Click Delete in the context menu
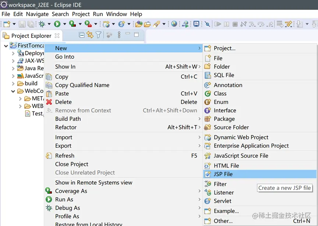Screen dimensions: 318x226 click(x=123, y=102)
